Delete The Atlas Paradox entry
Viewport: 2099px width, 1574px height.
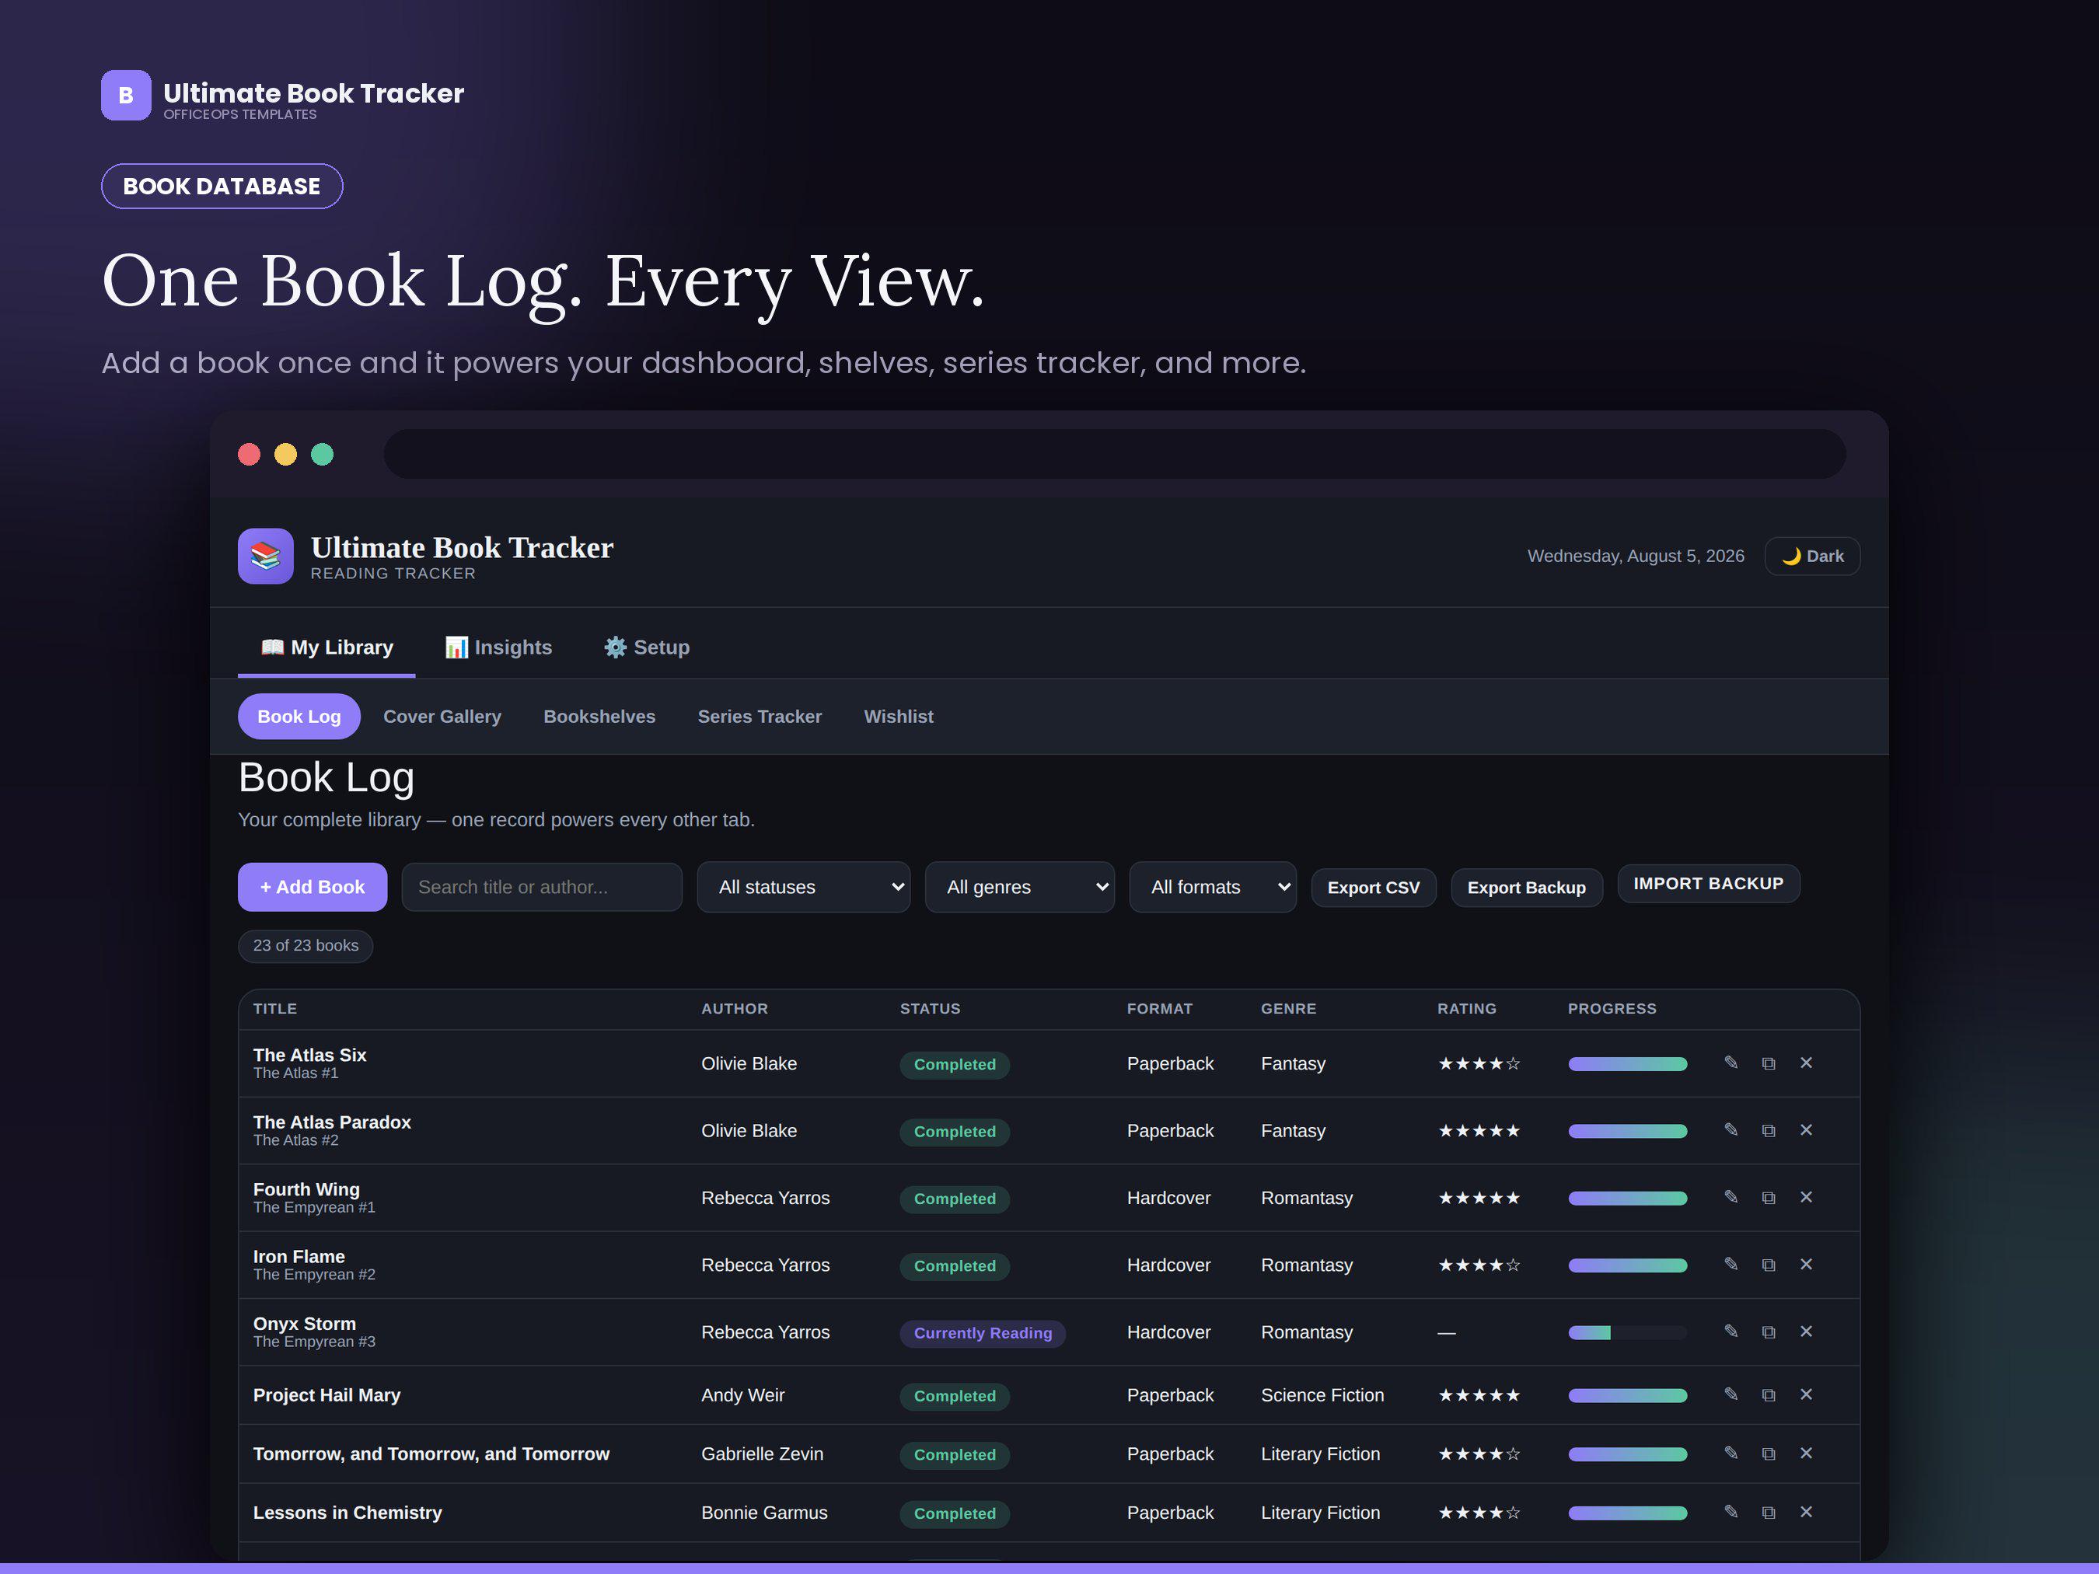click(x=1806, y=1130)
